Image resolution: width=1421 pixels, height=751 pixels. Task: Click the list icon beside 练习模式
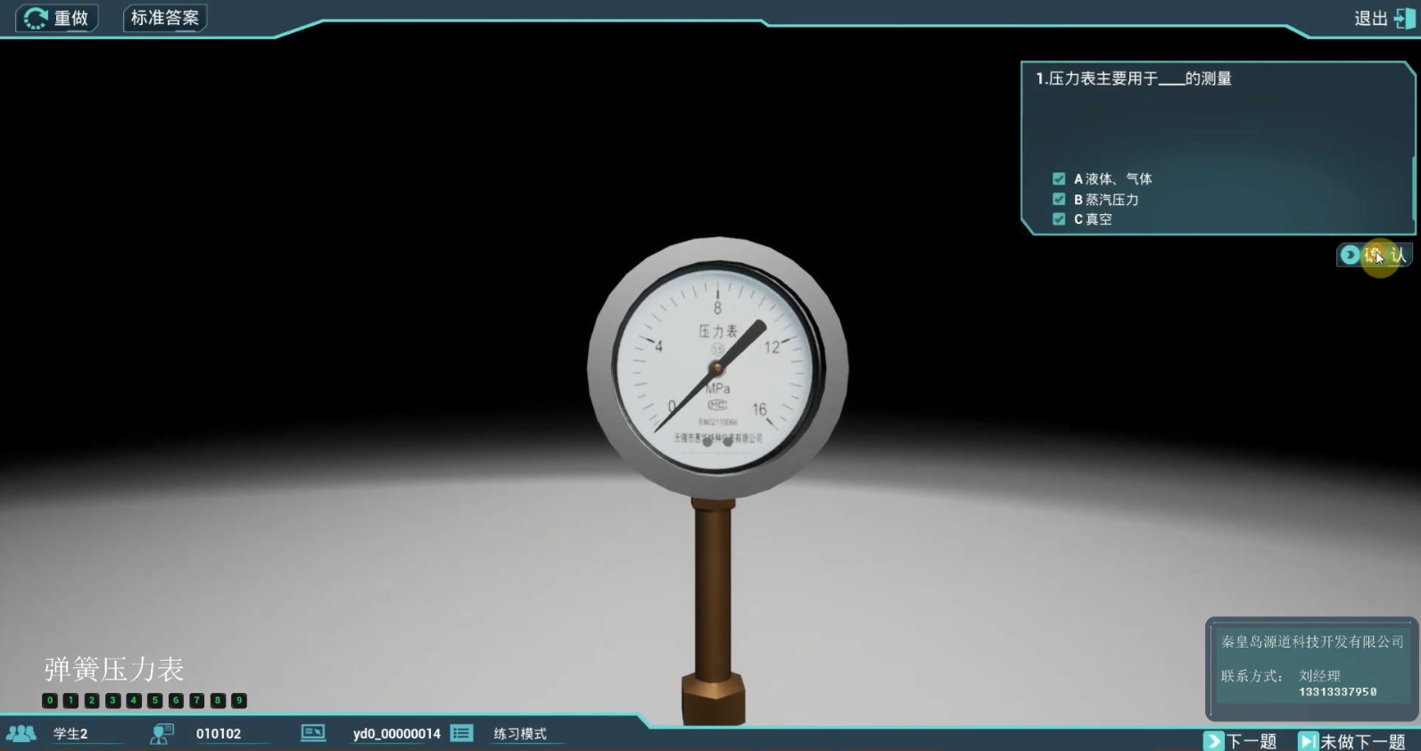461,733
